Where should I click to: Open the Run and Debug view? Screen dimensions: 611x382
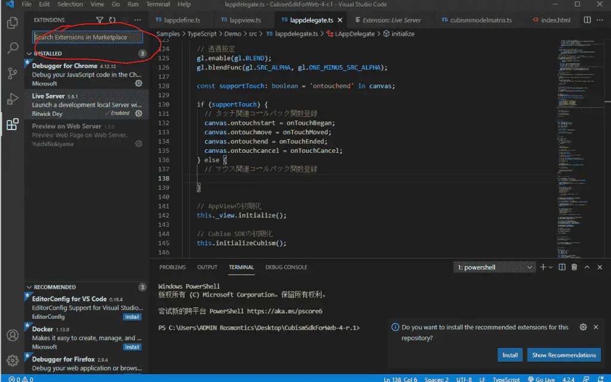[x=13, y=98]
